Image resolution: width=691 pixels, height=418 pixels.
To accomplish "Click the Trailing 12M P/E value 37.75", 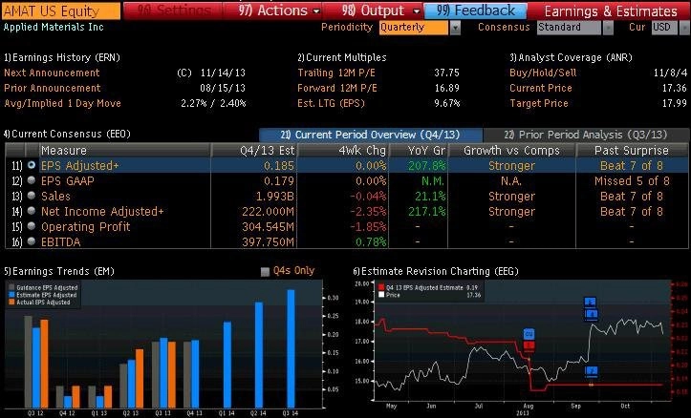I will tap(447, 73).
